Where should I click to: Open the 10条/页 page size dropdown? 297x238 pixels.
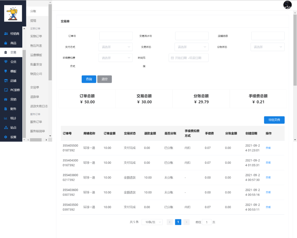pos(152,222)
